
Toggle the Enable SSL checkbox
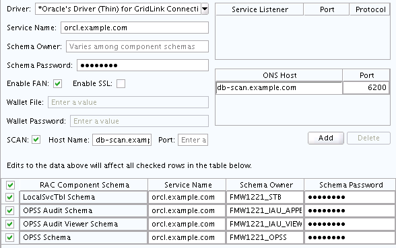(121, 83)
